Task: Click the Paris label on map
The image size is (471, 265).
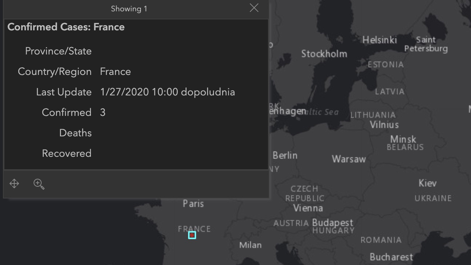Action: point(193,203)
